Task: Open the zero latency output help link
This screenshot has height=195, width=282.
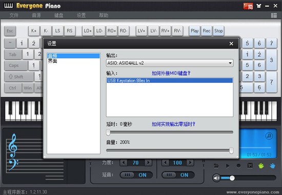Action: pos(173,124)
